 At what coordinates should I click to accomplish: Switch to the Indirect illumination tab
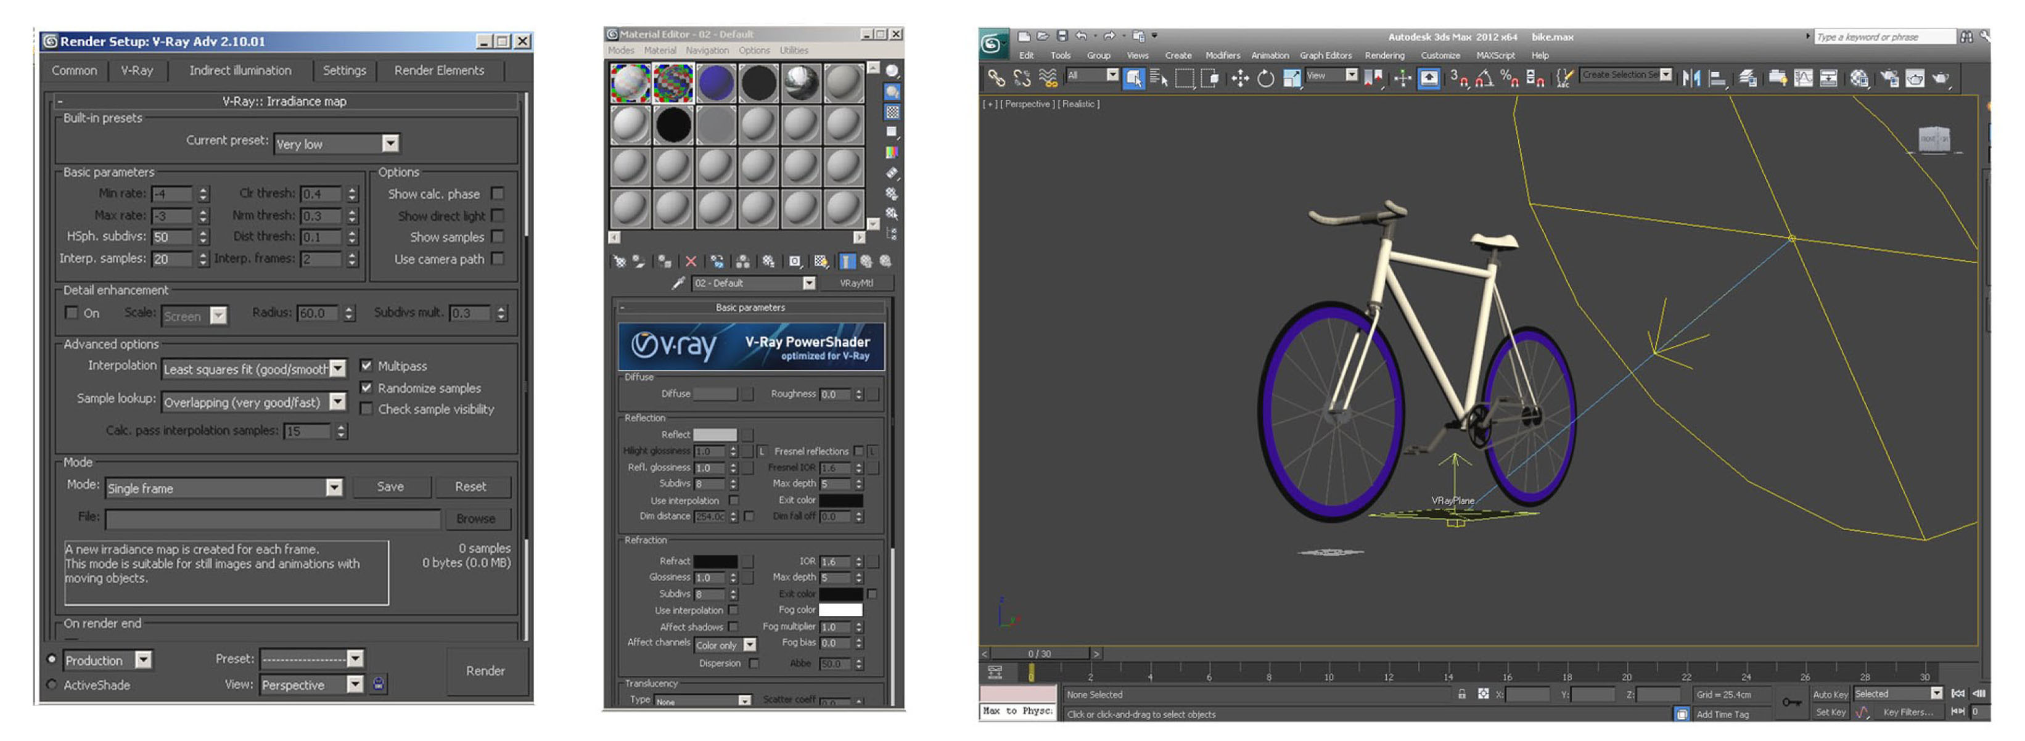(240, 71)
